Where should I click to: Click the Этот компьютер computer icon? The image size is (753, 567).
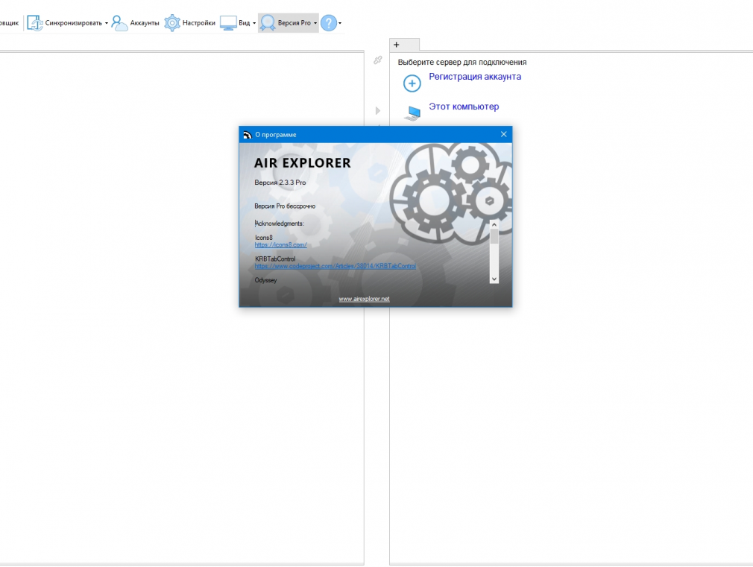412,113
